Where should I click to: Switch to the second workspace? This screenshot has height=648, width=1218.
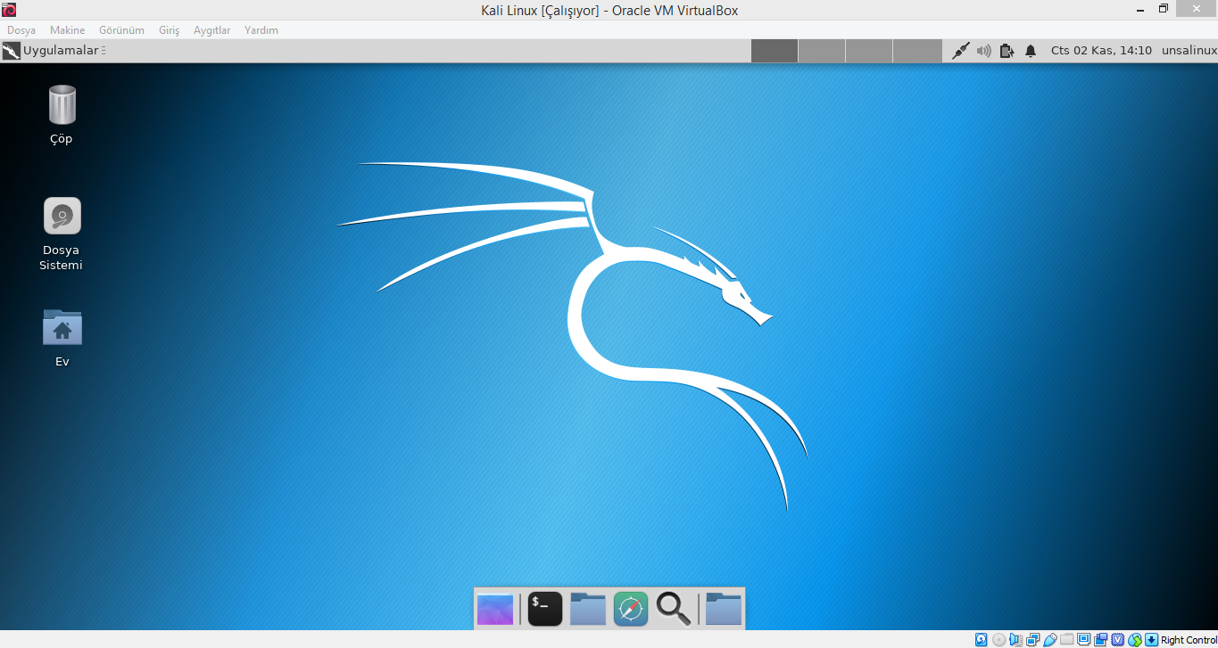[822, 51]
